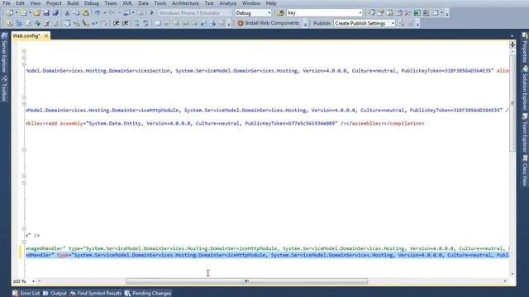
Task: Open the active documents list arrow
Action: pyautogui.click(x=512, y=35)
